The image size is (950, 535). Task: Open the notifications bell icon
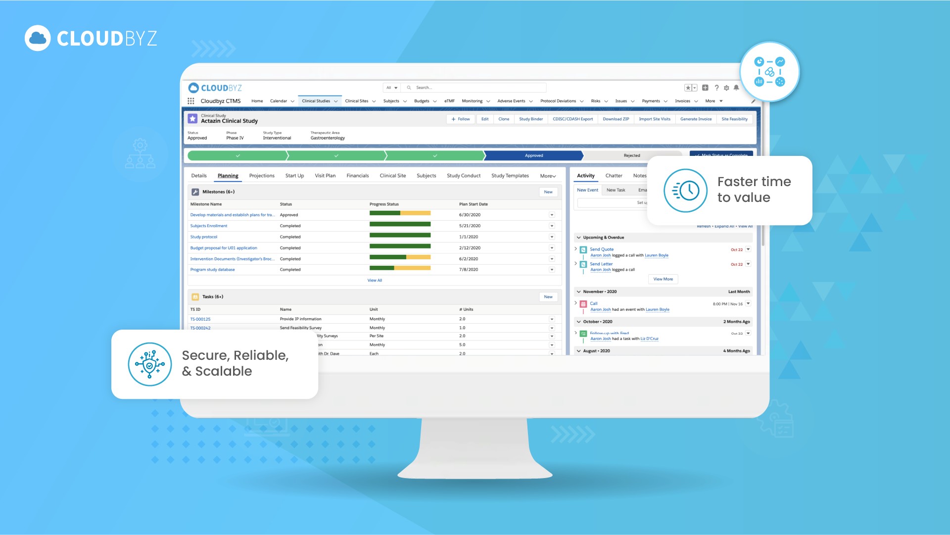click(736, 88)
